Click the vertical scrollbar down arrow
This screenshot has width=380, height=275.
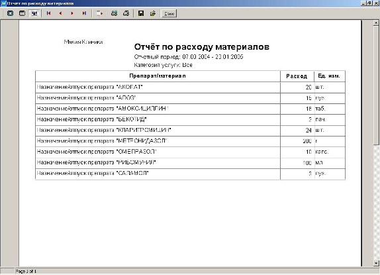[x=376, y=263]
